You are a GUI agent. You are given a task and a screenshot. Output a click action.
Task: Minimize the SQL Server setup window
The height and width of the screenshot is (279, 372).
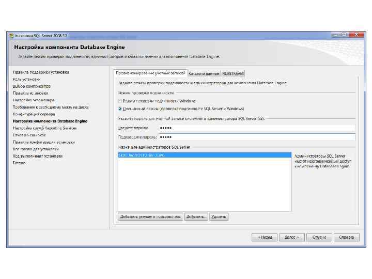tap(335, 35)
